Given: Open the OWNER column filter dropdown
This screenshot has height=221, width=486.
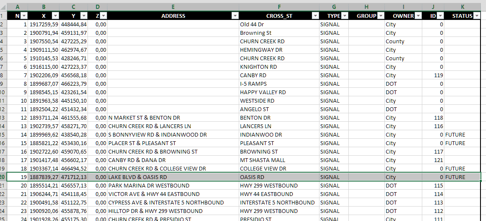Looking at the screenshot, I should (418, 16).
